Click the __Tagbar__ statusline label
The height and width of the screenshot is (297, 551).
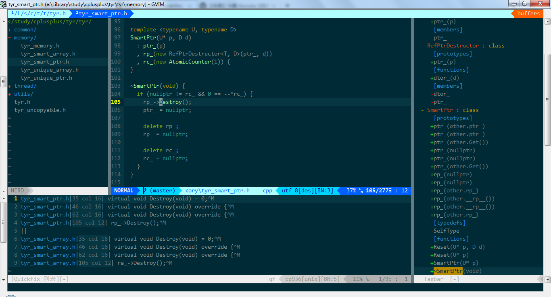438,279
